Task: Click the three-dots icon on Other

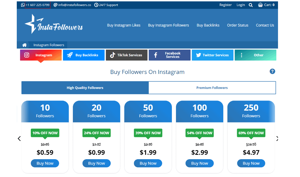Action: click(x=241, y=55)
